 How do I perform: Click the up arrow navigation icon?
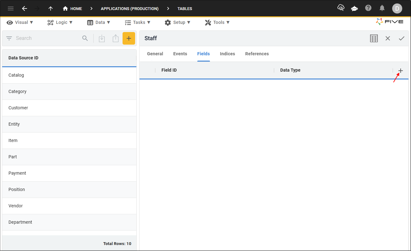click(x=51, y=8)
